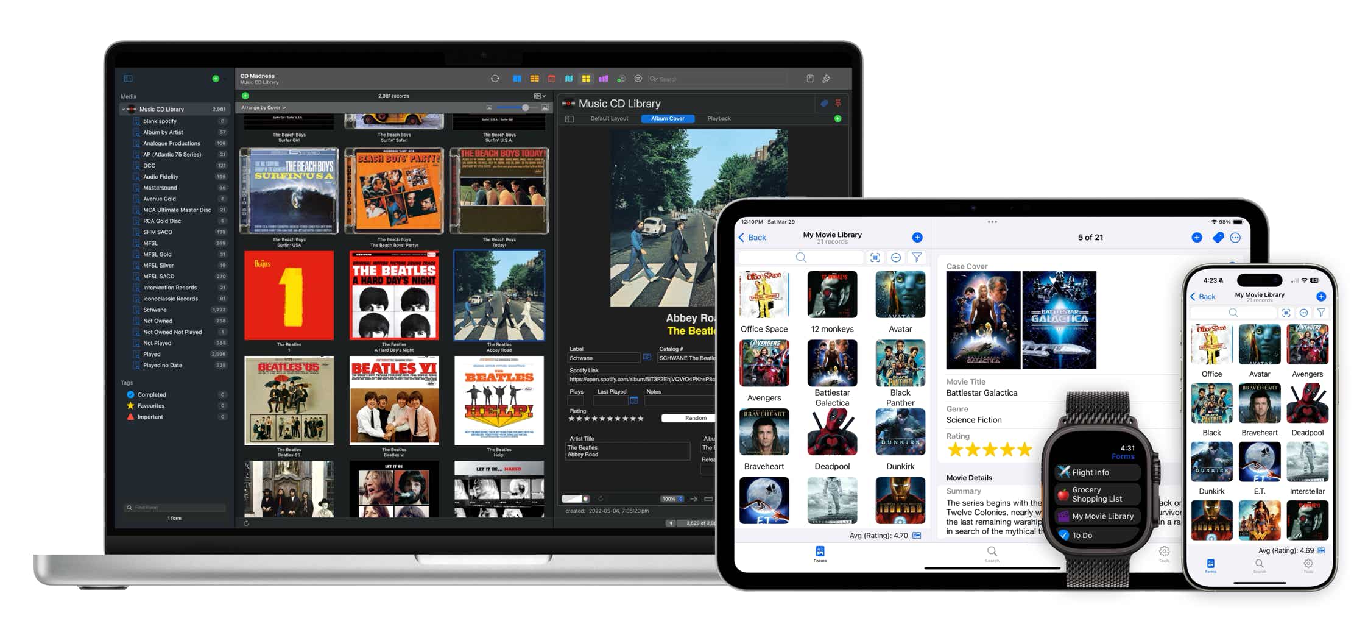Click the calendar picker next to Last Played
The height and width of the screenshot is (635, 1368).
pos(634,400)
